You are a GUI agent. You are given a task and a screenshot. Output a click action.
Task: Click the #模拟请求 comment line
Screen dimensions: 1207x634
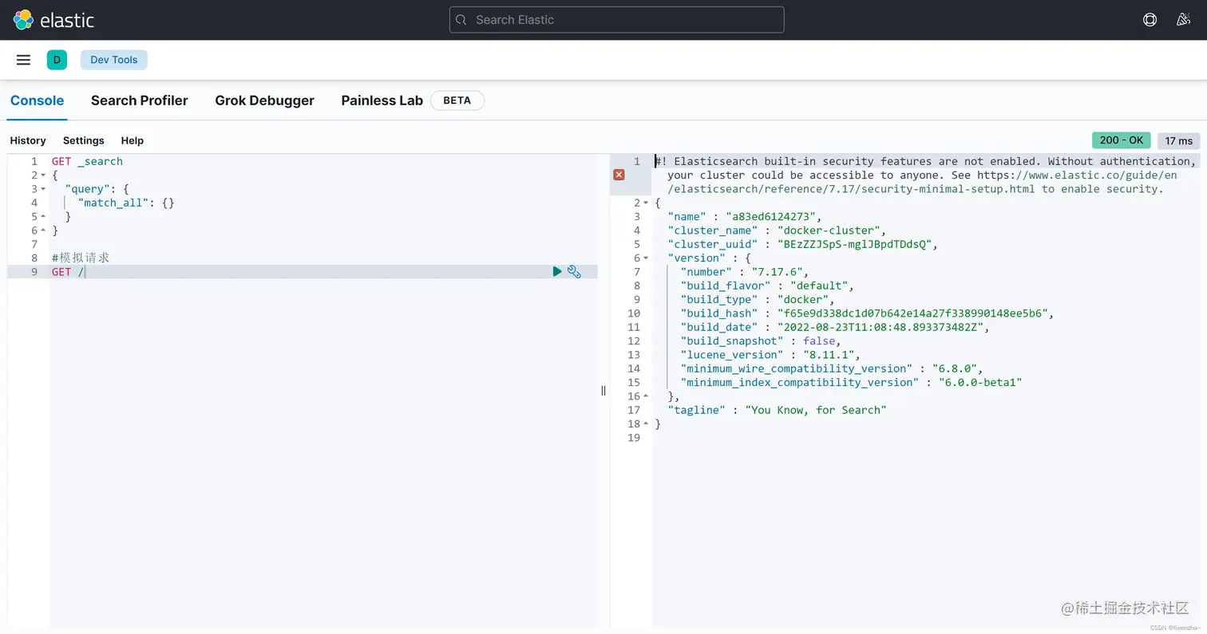[81, 258]
